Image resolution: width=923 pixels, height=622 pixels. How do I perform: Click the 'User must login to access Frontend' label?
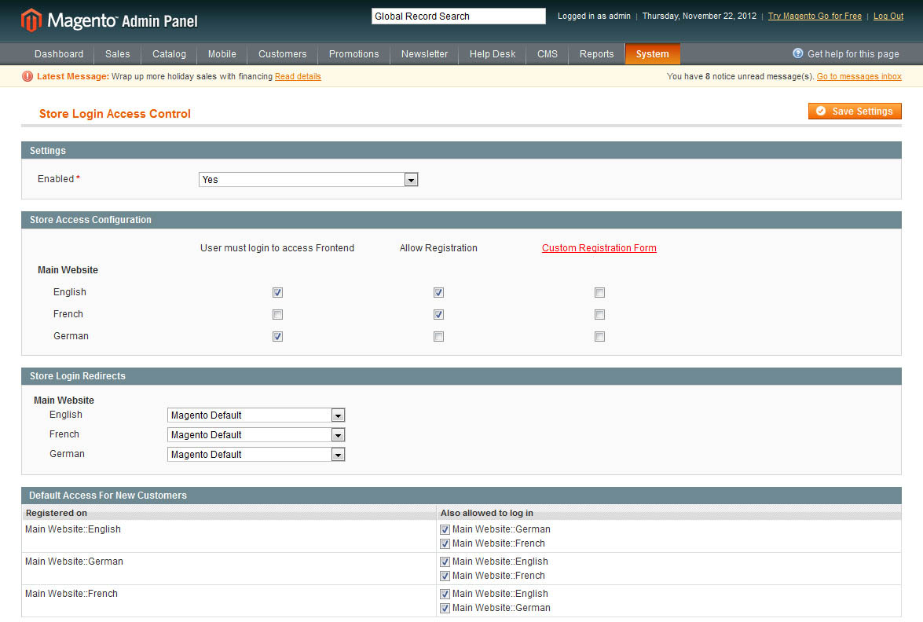coord(277,248)
